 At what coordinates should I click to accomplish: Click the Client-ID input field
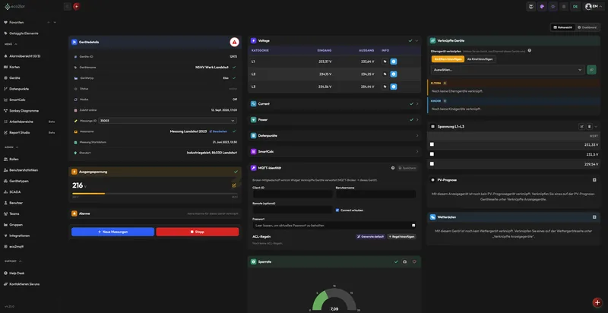293,194
